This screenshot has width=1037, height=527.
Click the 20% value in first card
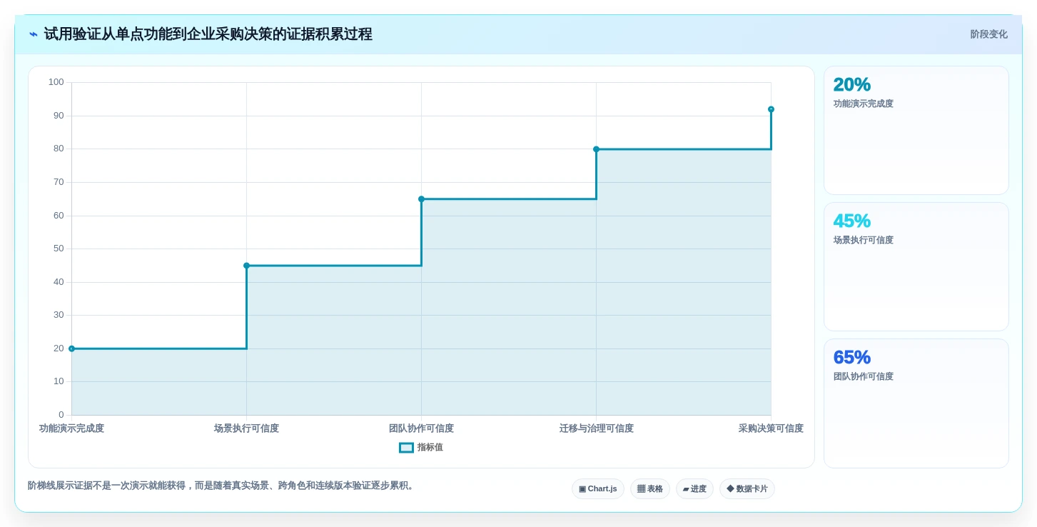click(x=852, y=85)
